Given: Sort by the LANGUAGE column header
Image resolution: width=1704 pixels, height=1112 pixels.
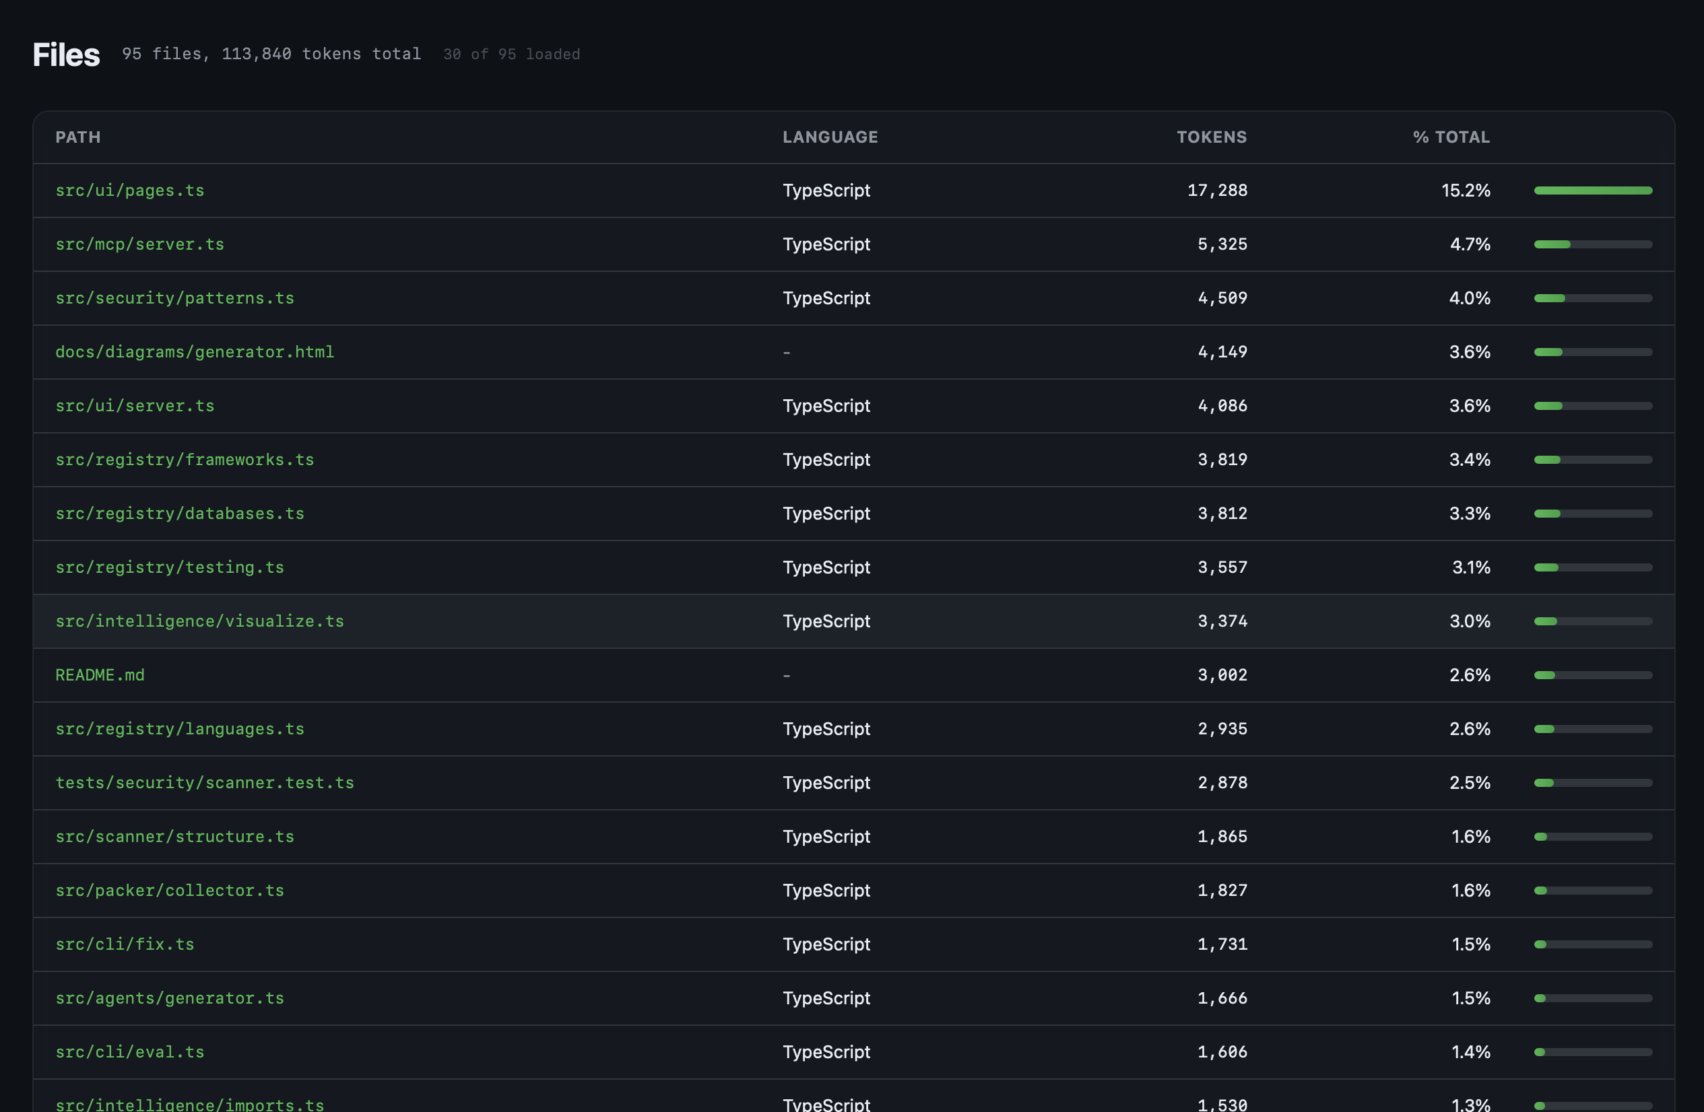Looking at the screenshot, I should point(830,137).
